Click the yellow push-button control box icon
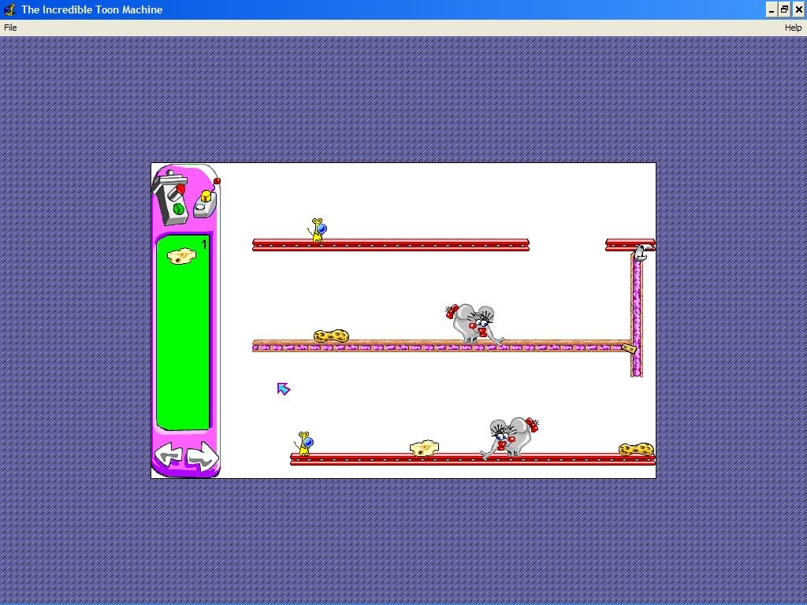 (x=205, y=204)
